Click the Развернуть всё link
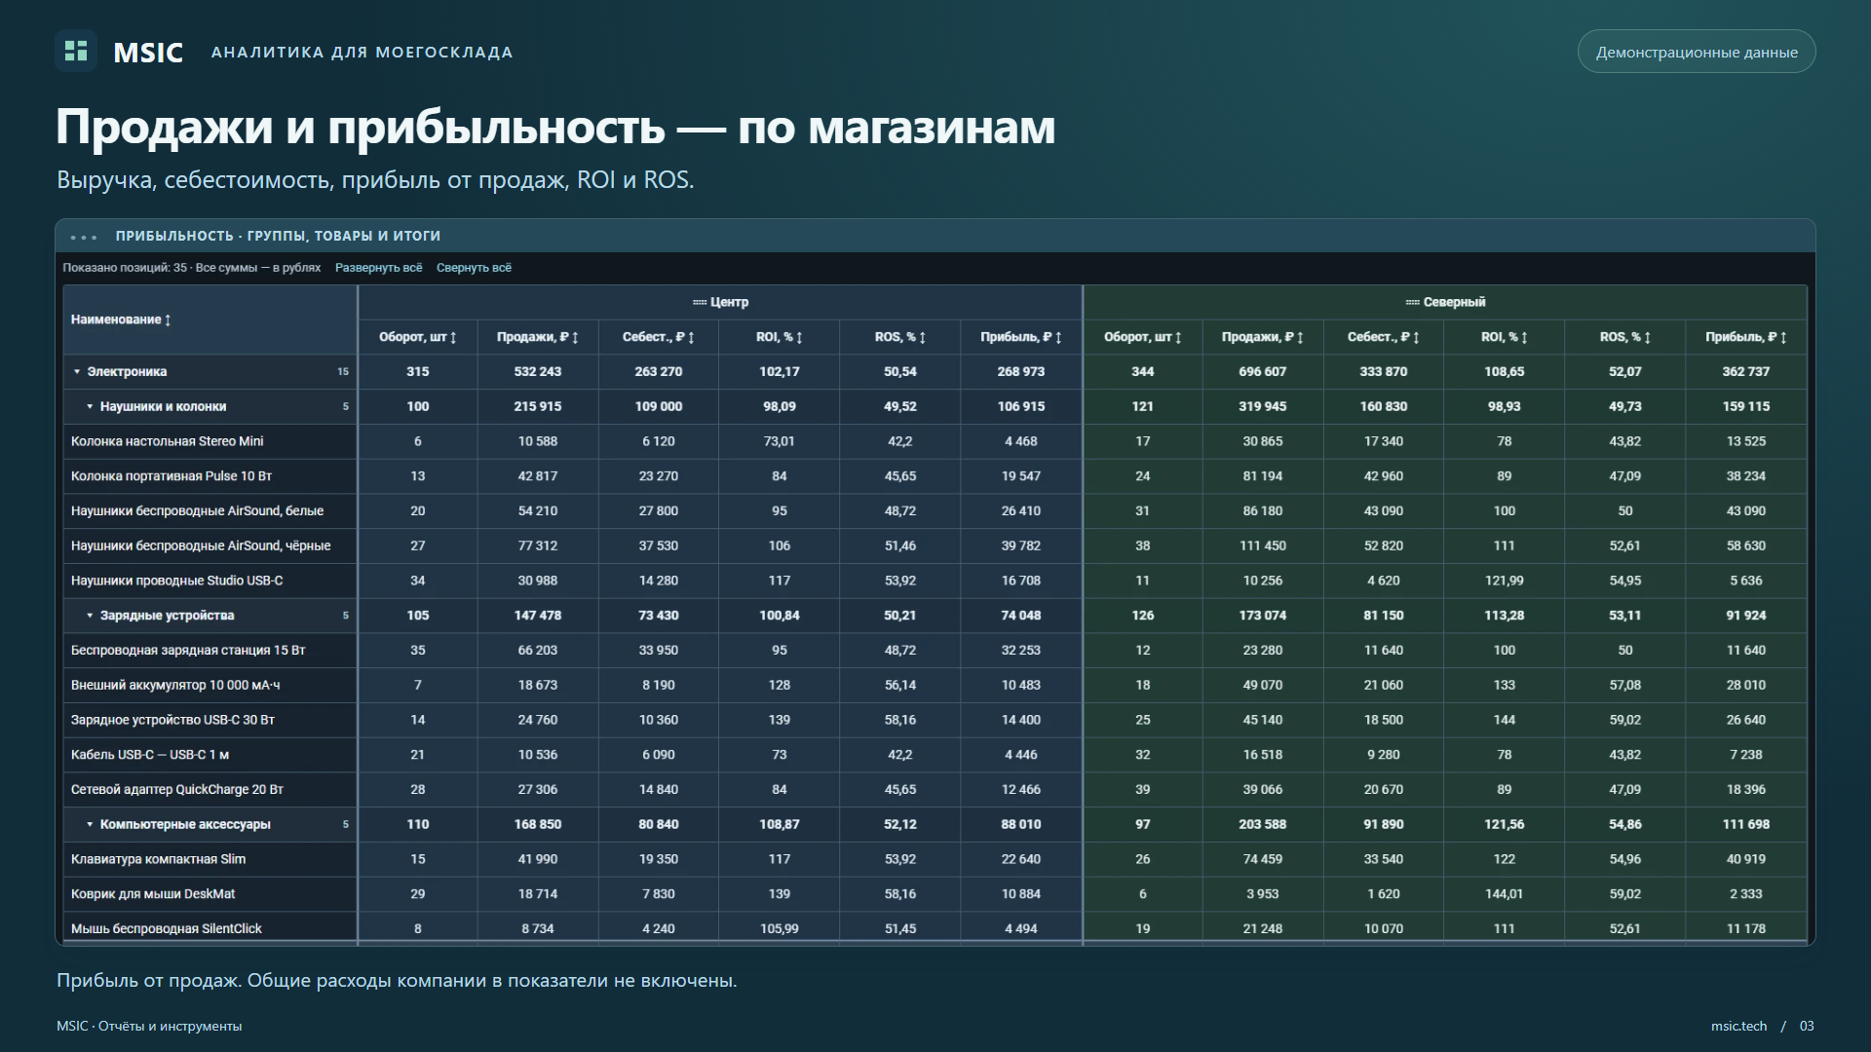 click(x=378, y=268)
